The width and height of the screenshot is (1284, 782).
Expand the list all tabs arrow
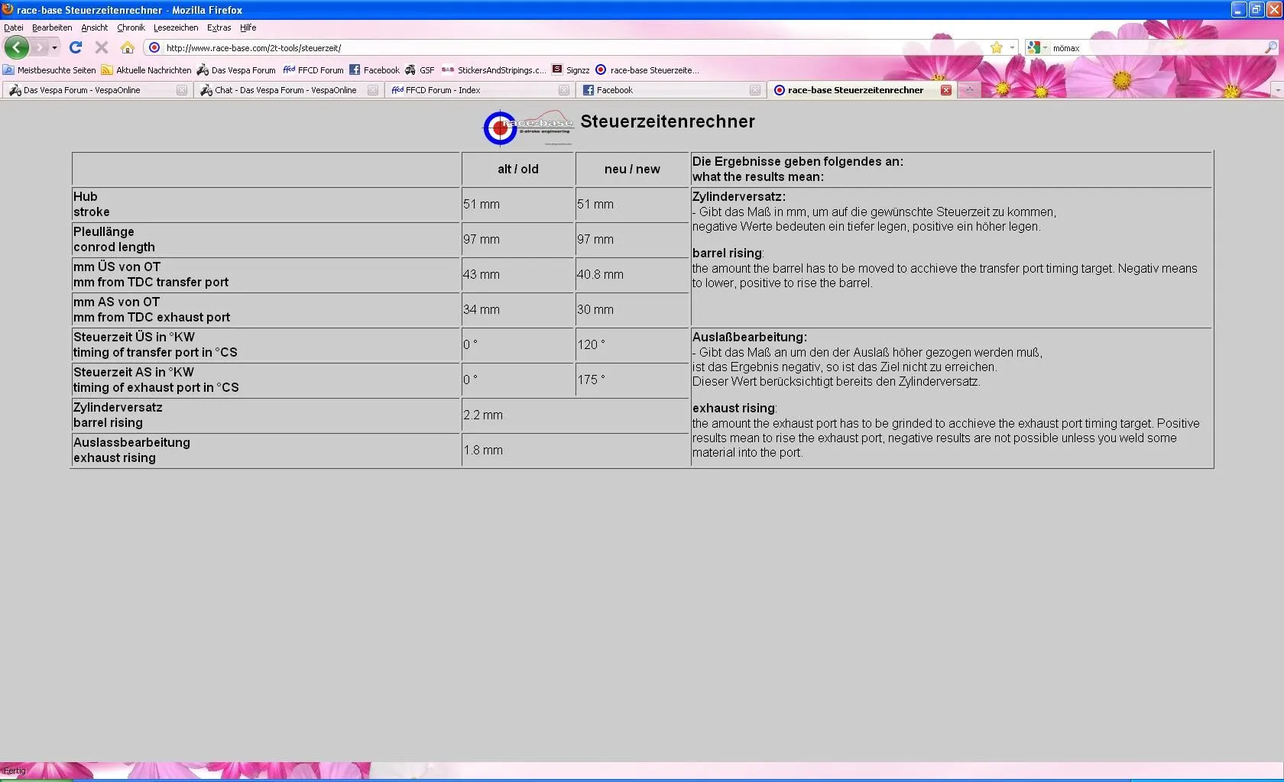pyautogui.click(x=1276, y=90)
